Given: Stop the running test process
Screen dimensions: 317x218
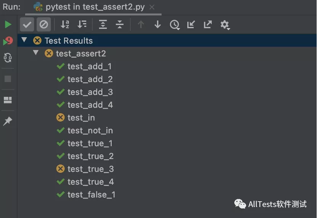Looking at the screenshot, I should point(8,79).
